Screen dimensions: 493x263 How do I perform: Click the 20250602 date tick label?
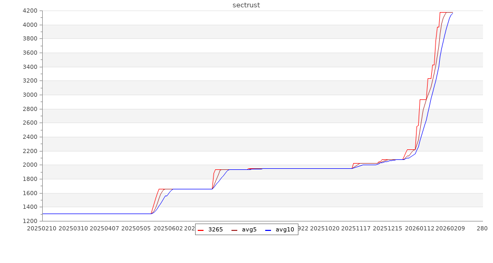click(x=168, y=228)
